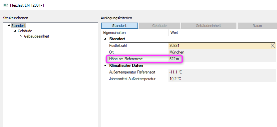
Task: Click the Heizlast window title icon
Action: coord(5,5)
